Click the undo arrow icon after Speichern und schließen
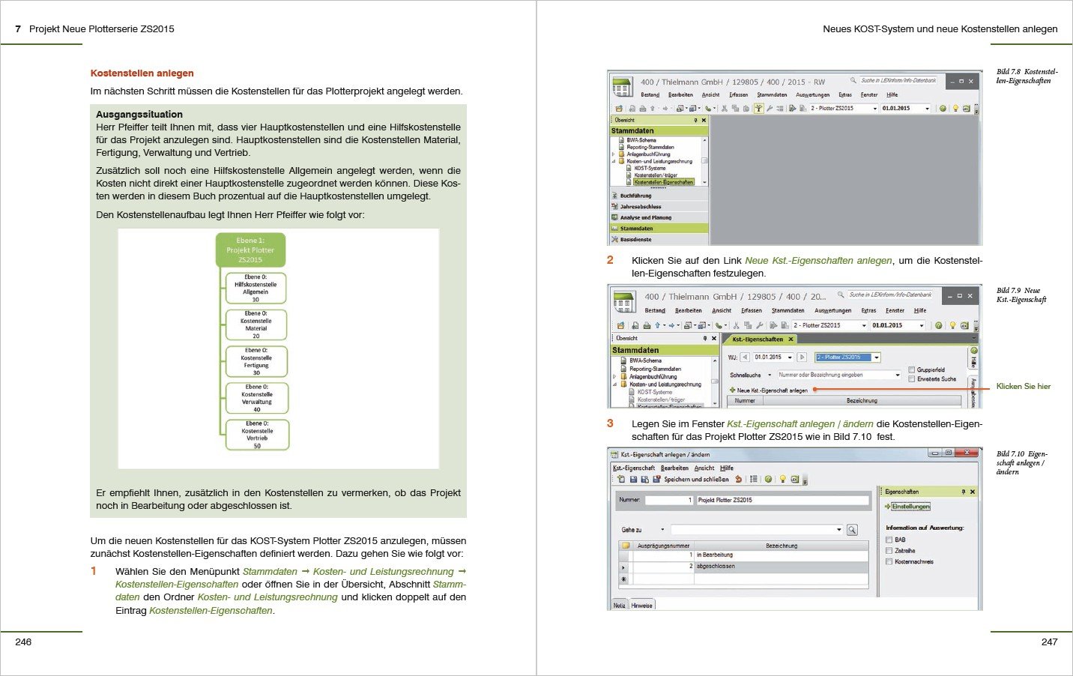1073x676 pixels. tap(738, 479)
